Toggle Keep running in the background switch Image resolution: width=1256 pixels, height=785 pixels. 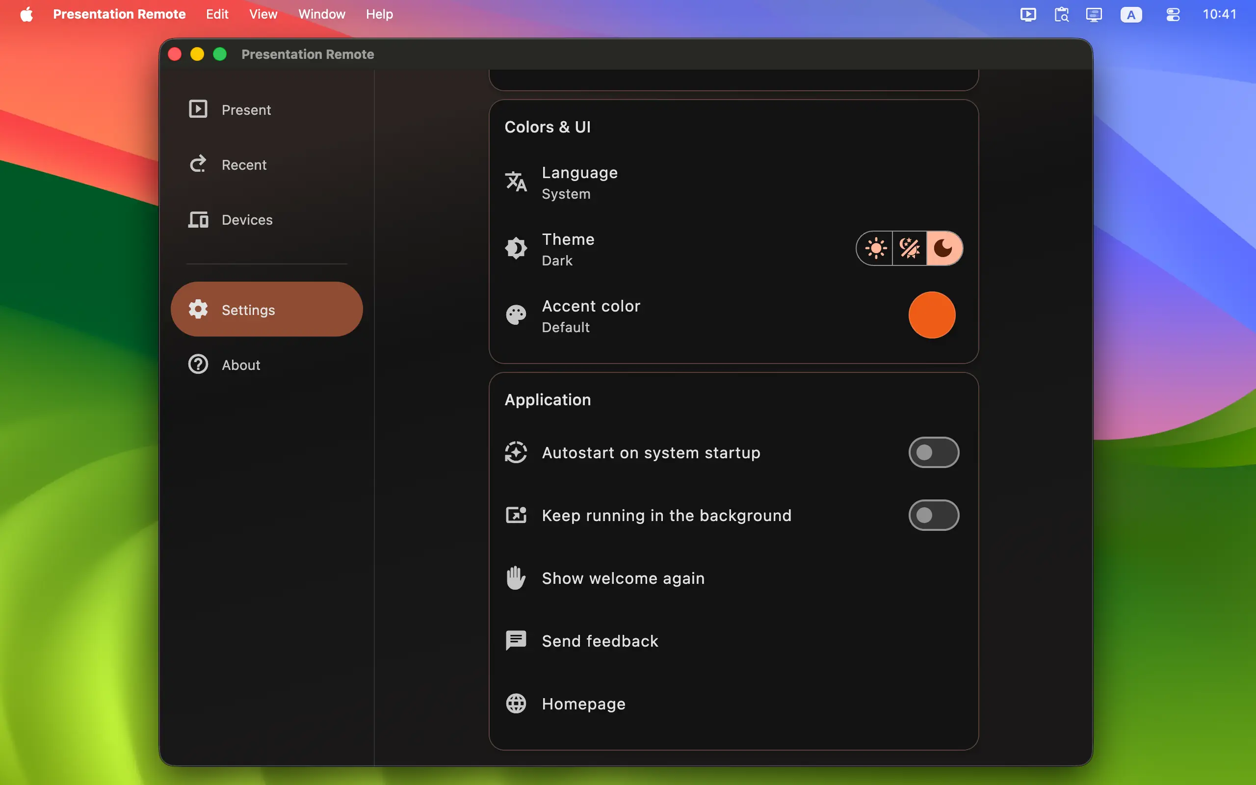(x=934, y=515)
